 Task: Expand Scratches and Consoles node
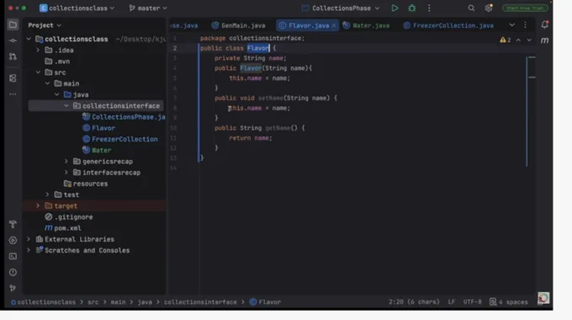tap(29, 250)
